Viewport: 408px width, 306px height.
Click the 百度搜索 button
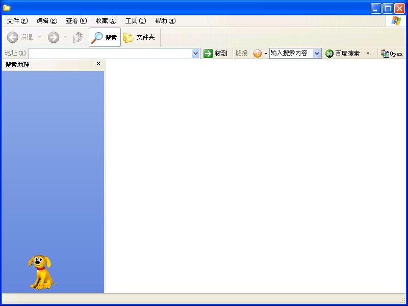(342, 54)
